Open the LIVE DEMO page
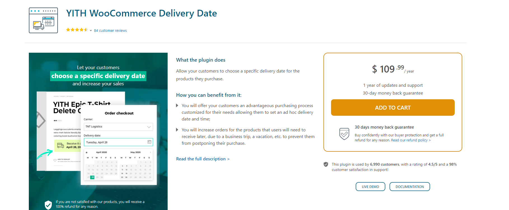Viewport: 509px width, 210px height. [x=370, y=187]
